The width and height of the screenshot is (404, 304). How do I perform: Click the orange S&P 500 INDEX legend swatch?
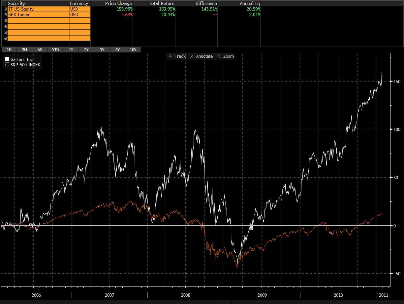[7, 65]
